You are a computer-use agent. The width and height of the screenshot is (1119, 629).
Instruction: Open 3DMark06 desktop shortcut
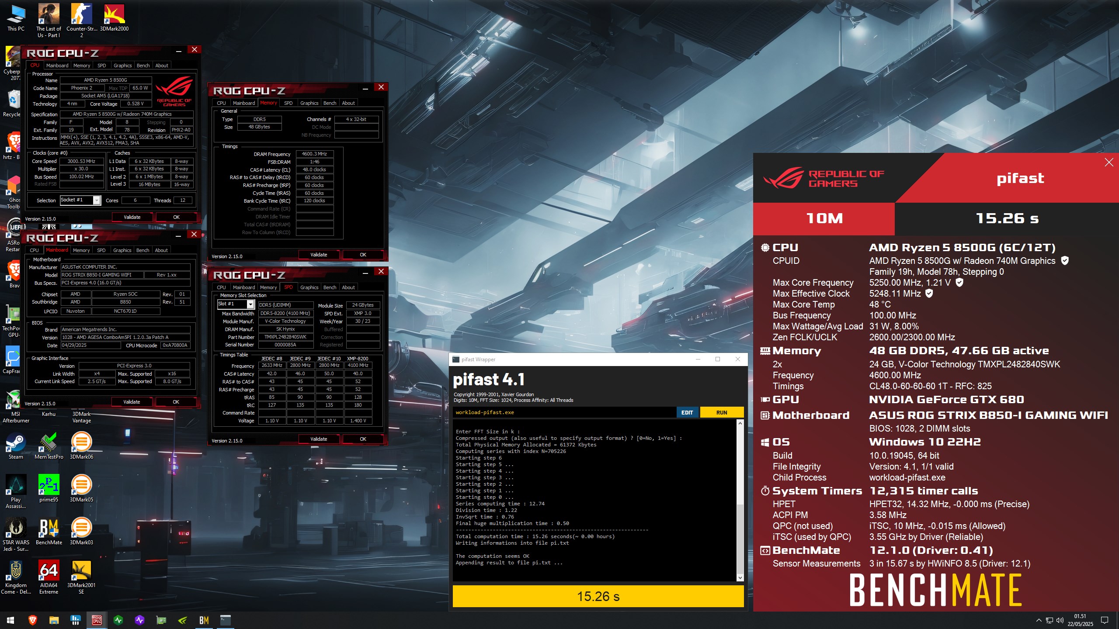tap(81, 446)
